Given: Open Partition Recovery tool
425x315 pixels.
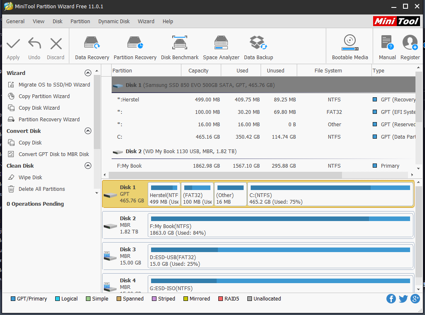Looking at the screenshot, I should pos(135,48).
